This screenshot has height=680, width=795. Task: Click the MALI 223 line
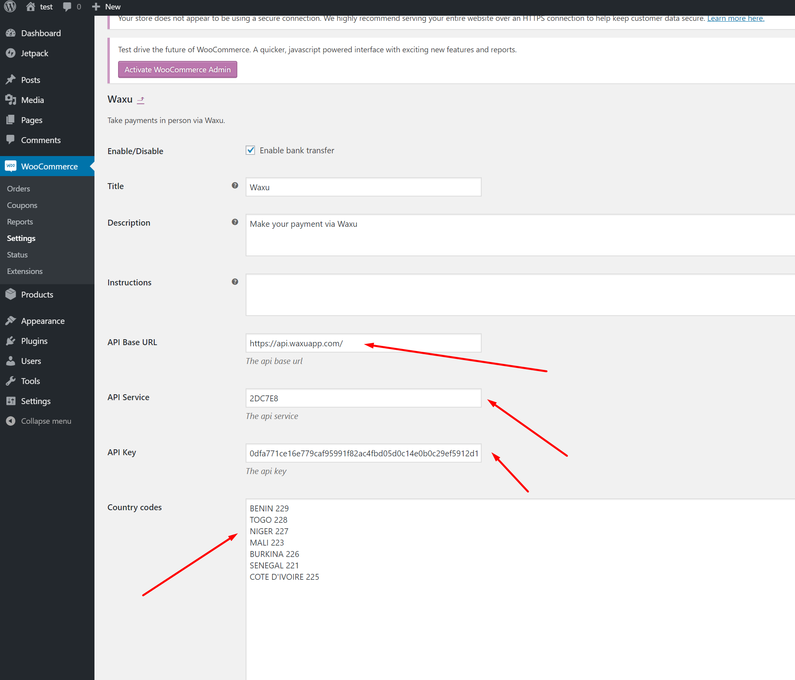click(x=267, y=542)
